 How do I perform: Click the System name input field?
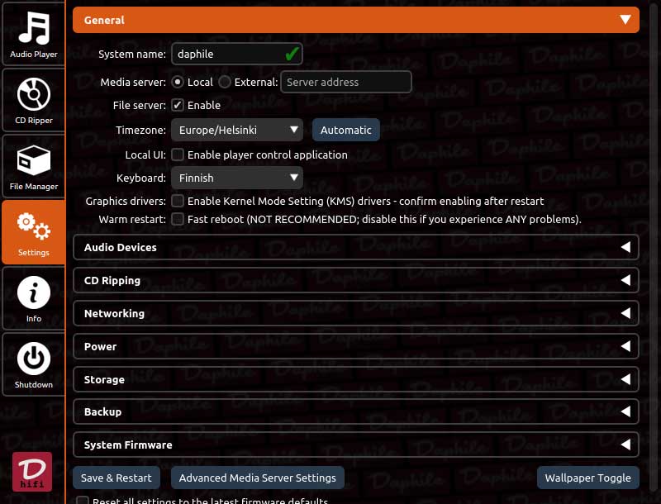[x=237, y=54]
